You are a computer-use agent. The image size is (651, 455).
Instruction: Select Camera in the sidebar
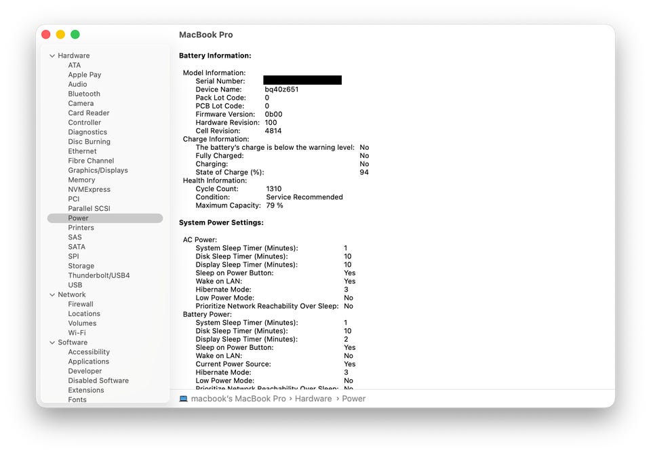coord(81,103)
